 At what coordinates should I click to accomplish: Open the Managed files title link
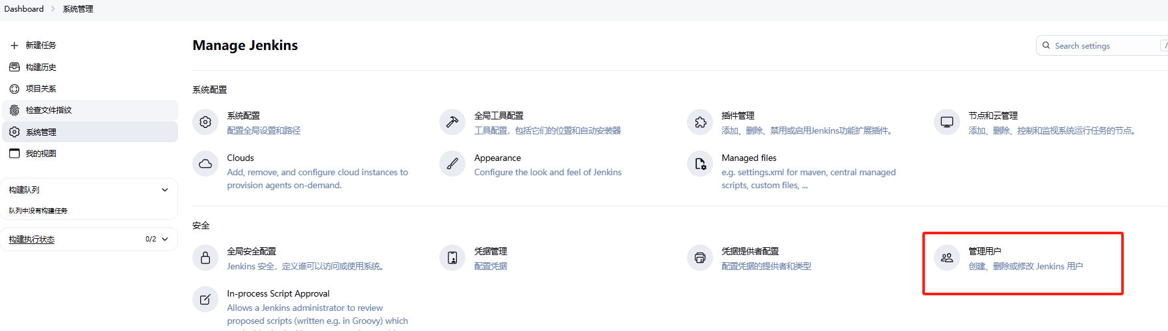(x=749, y=158)
